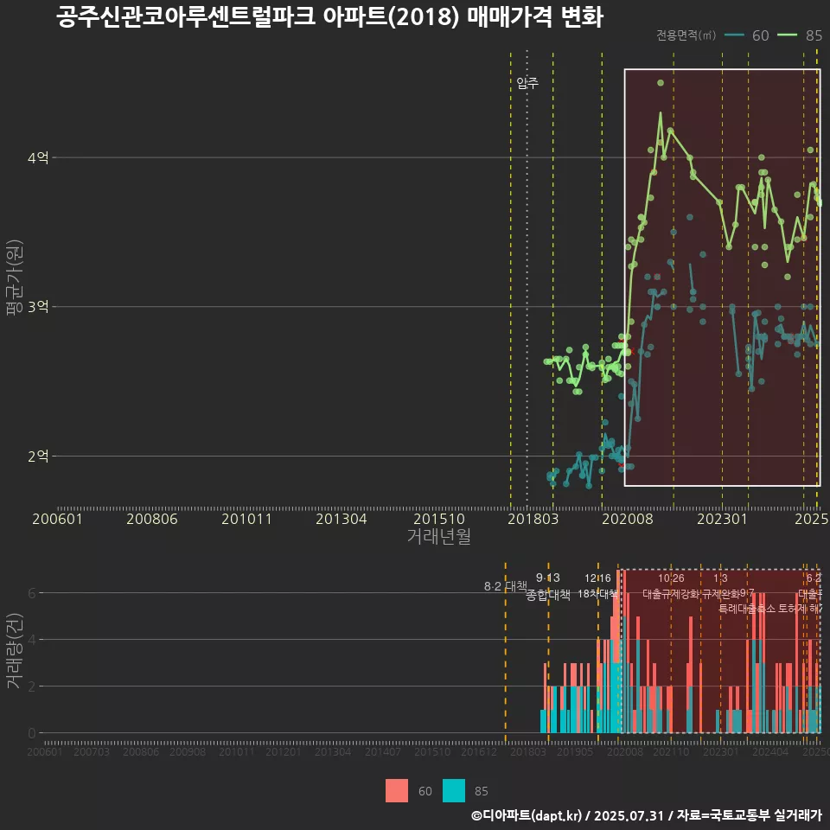Click the 12·16 date label

(597, 578)
